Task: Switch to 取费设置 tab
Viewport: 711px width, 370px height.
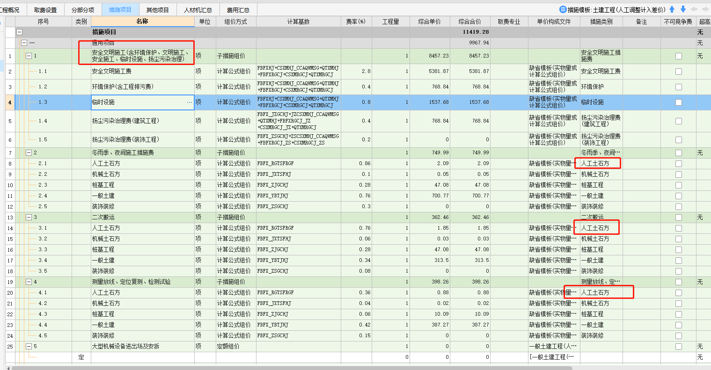Action: pyautogui.click(x=45, y=10)
